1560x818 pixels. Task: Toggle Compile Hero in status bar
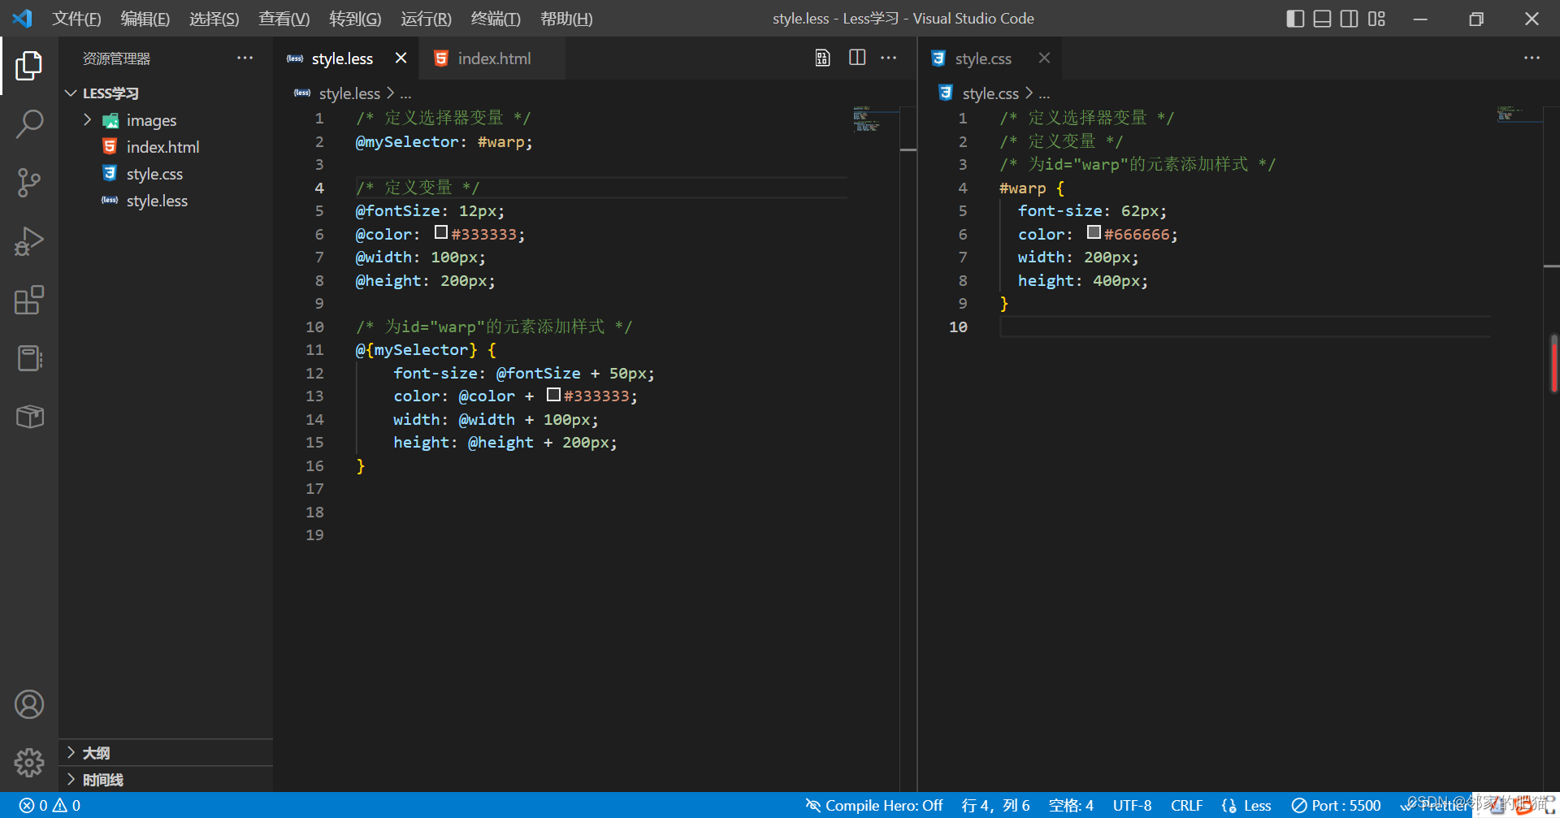click(874, 805)
